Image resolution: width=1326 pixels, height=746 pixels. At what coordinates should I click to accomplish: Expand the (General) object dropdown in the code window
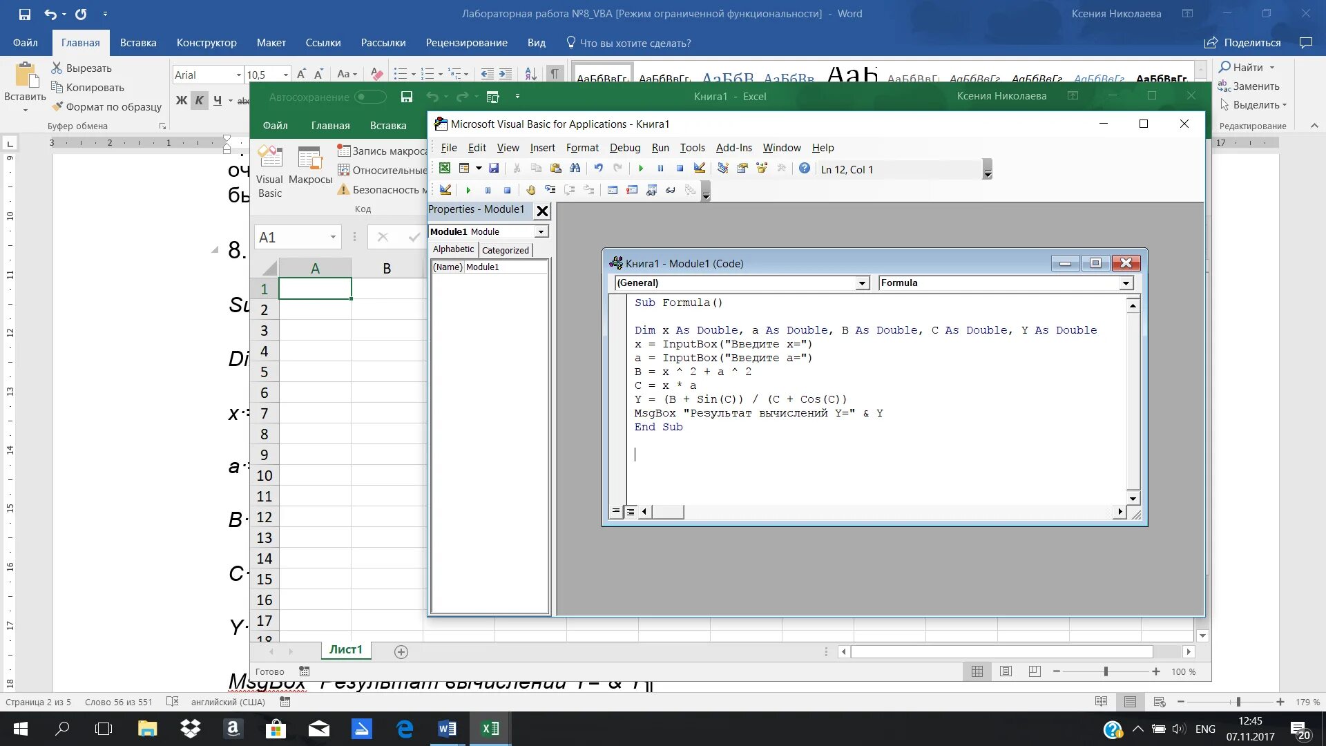[x=862, y=283]
